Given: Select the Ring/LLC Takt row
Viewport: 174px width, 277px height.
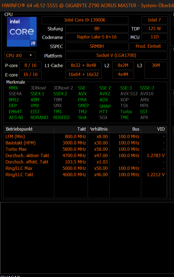Looking at the screenshot, I should click(85, 175).
